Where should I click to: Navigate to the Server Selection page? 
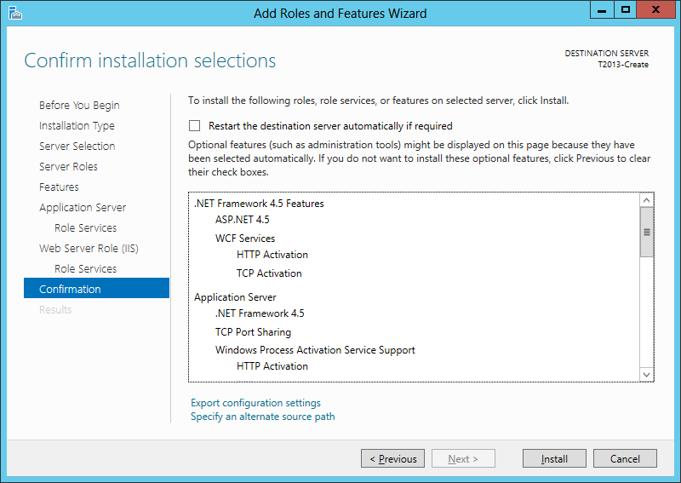coord(77,147)
